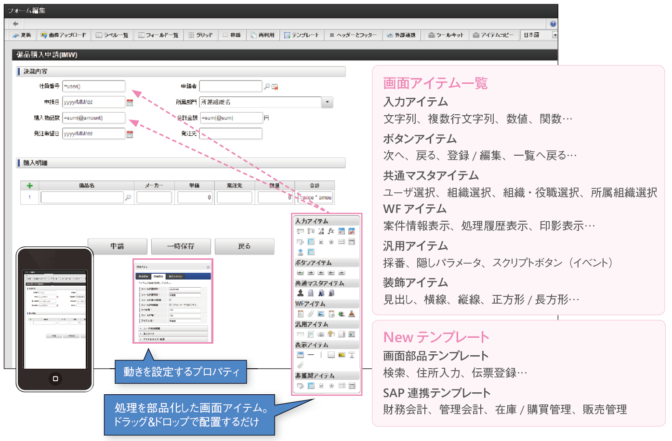Screen dimensions: 672x441
Task: Select the radio button item in 入力アイテム
Action: pyautogui.click(x=331, y=242)
